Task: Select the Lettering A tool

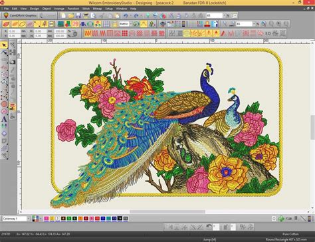Action: click(4, 119)
